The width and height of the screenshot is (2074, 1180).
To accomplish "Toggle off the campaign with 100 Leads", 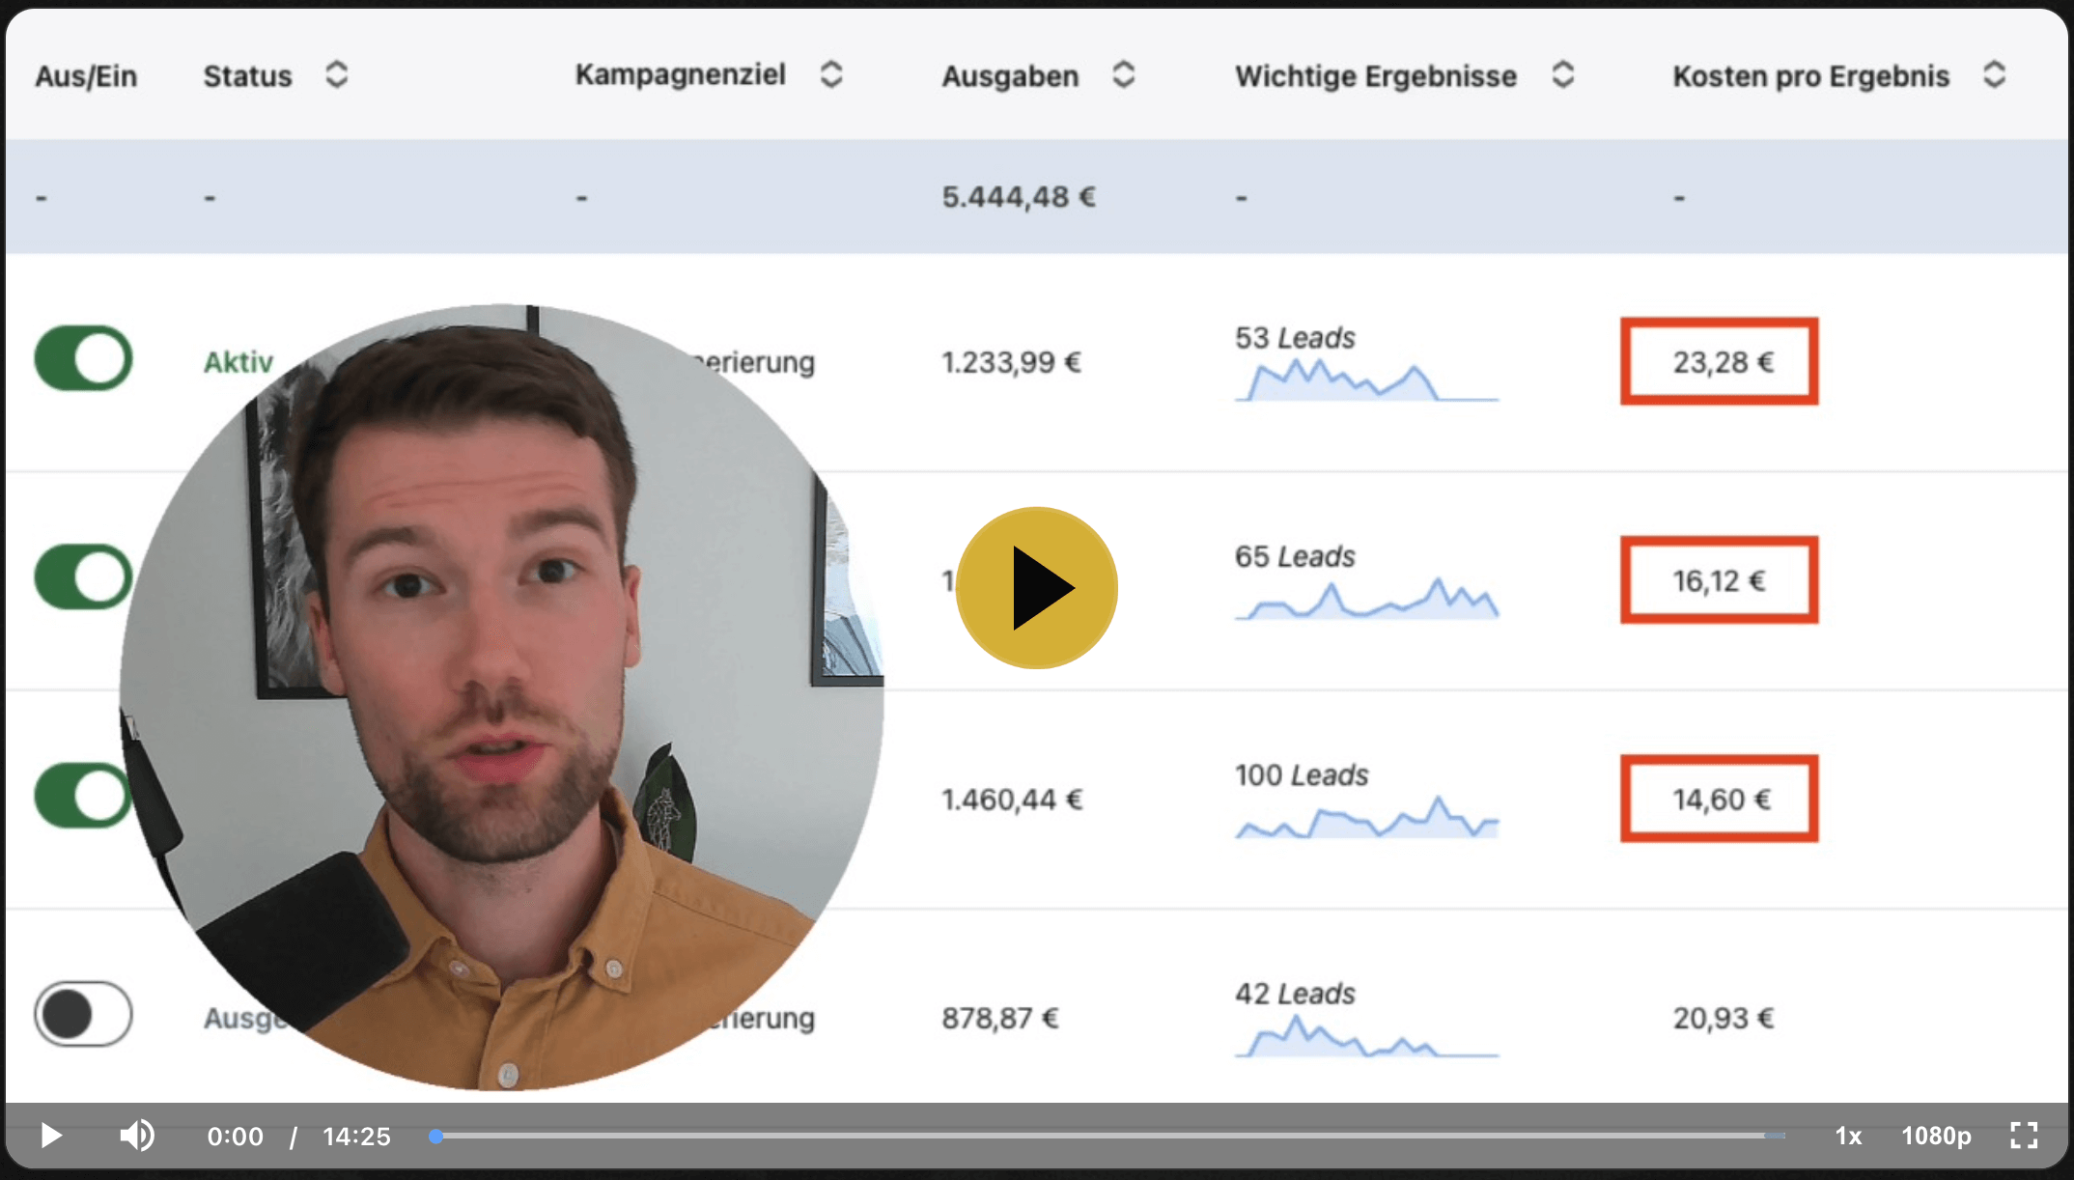I will point(83,796).
